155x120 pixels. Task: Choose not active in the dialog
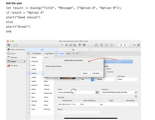point(96,73)
